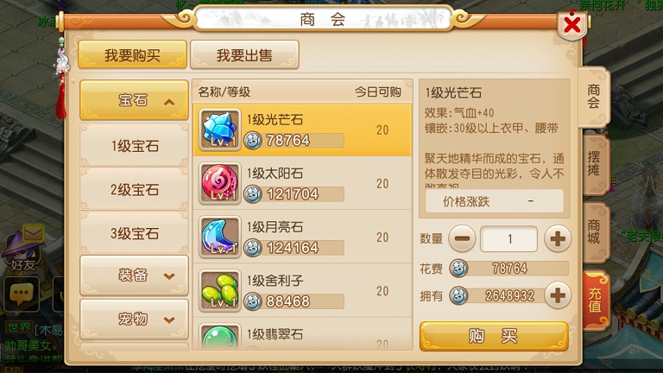This screenshot has height=373, width=663.
Task: Click the 1级翡翠石 green orb icon
Action: (x=219, y=337)
